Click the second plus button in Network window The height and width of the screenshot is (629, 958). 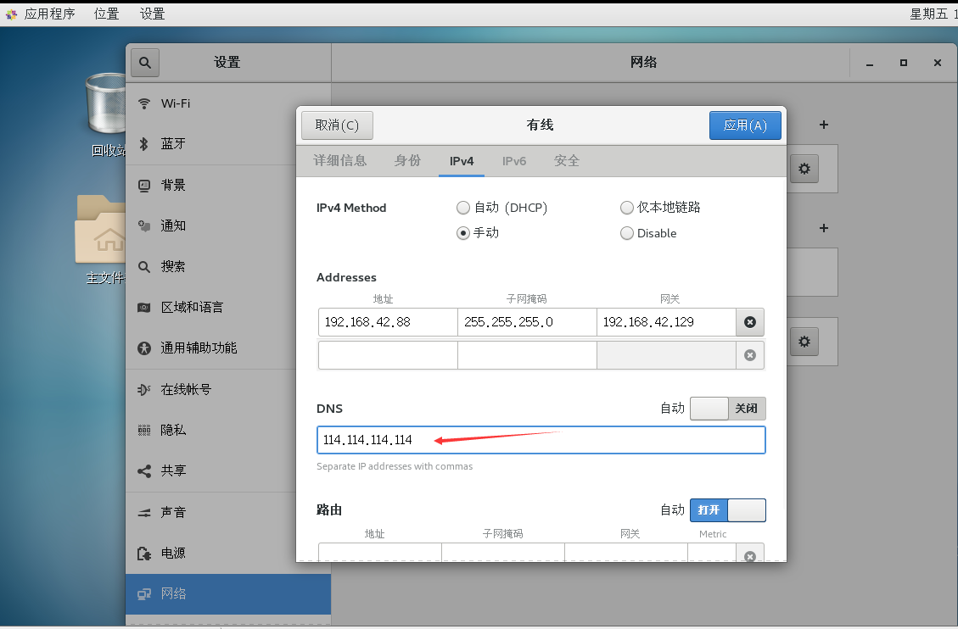coord(824,228)
